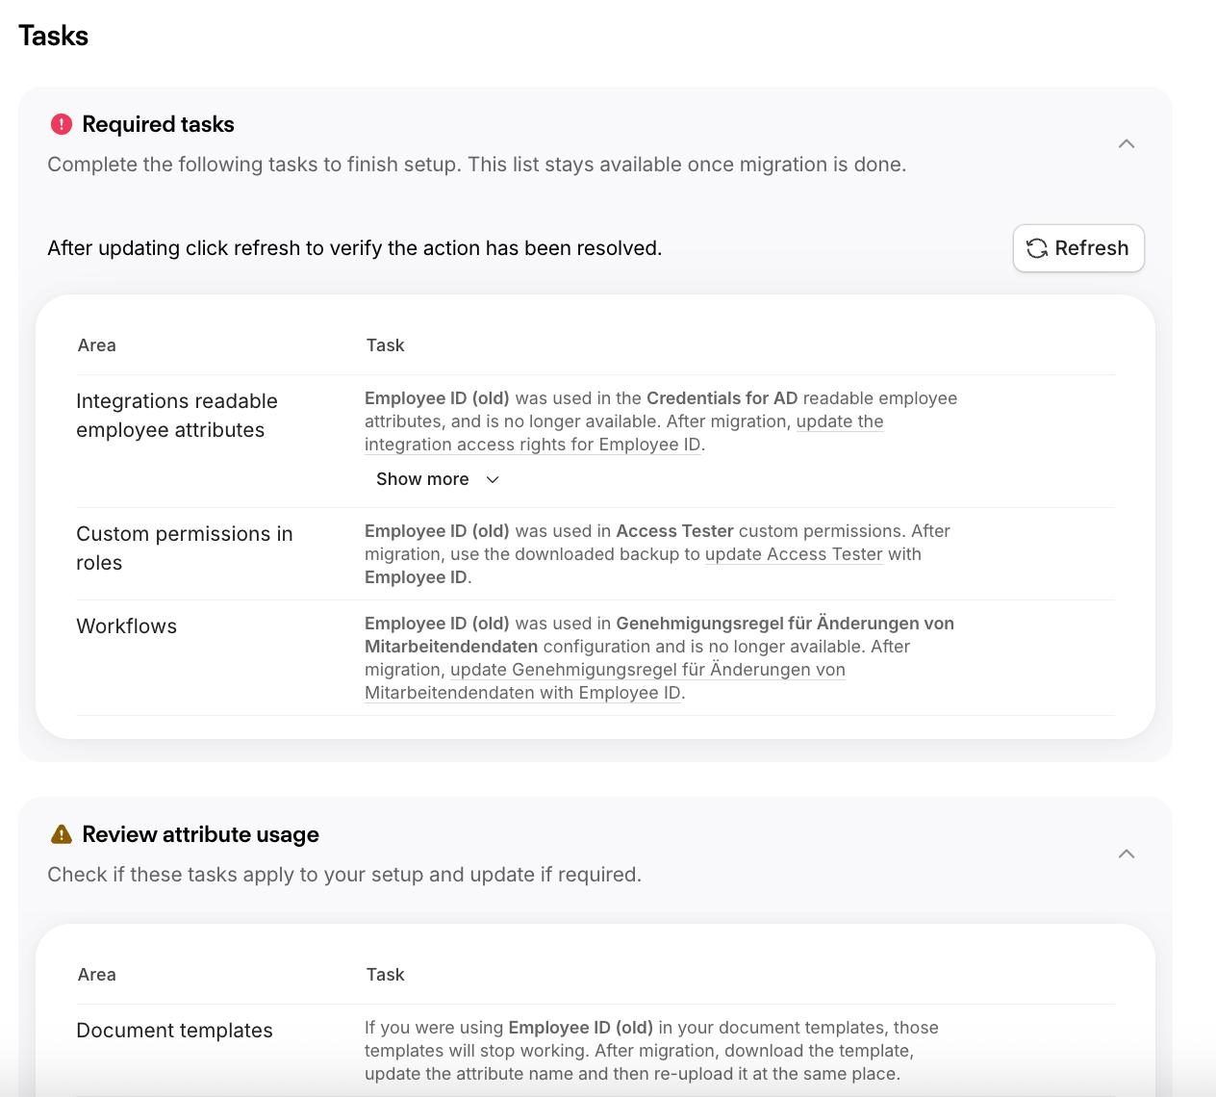Screen dimensions: 1216x1097
Task: Click the red alert icon beside Required tasks
Action: point(62,124)
